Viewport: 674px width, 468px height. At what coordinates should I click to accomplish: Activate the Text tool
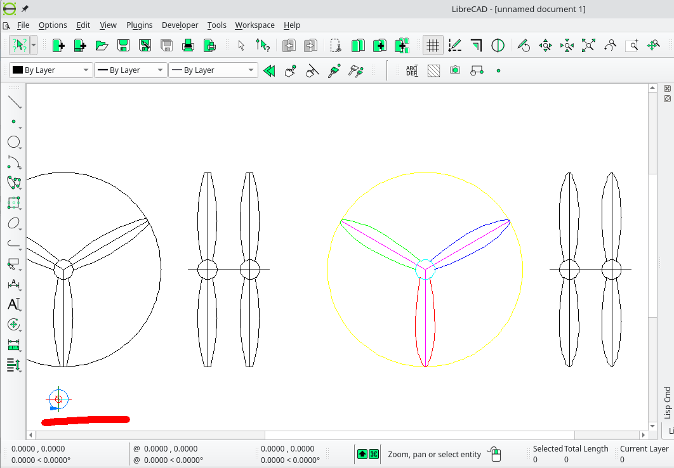14,304
